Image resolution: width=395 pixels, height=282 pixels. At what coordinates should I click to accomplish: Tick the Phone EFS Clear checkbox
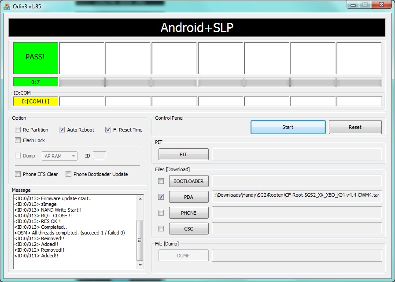coord(18,174)
